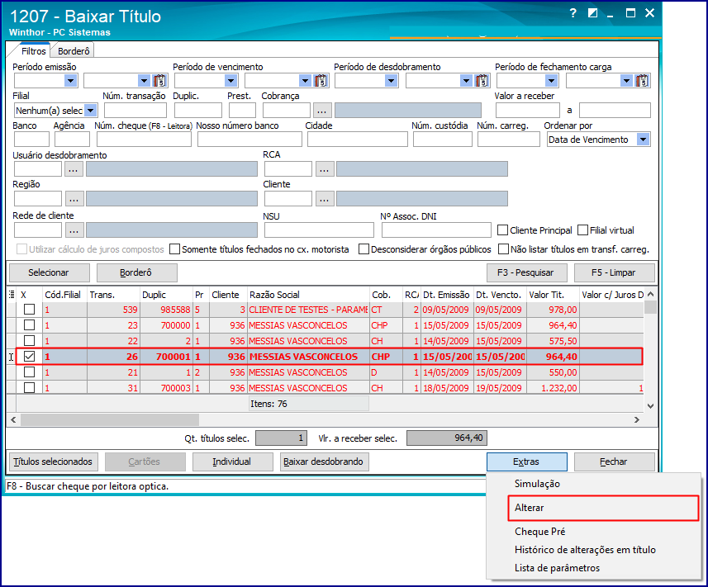Click the Individual button
The image size is (708, 587).
[232, 462]
